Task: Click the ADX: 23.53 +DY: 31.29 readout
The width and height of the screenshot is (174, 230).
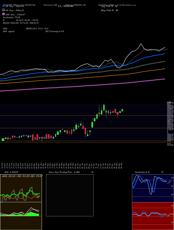Action: pos(22,176)
